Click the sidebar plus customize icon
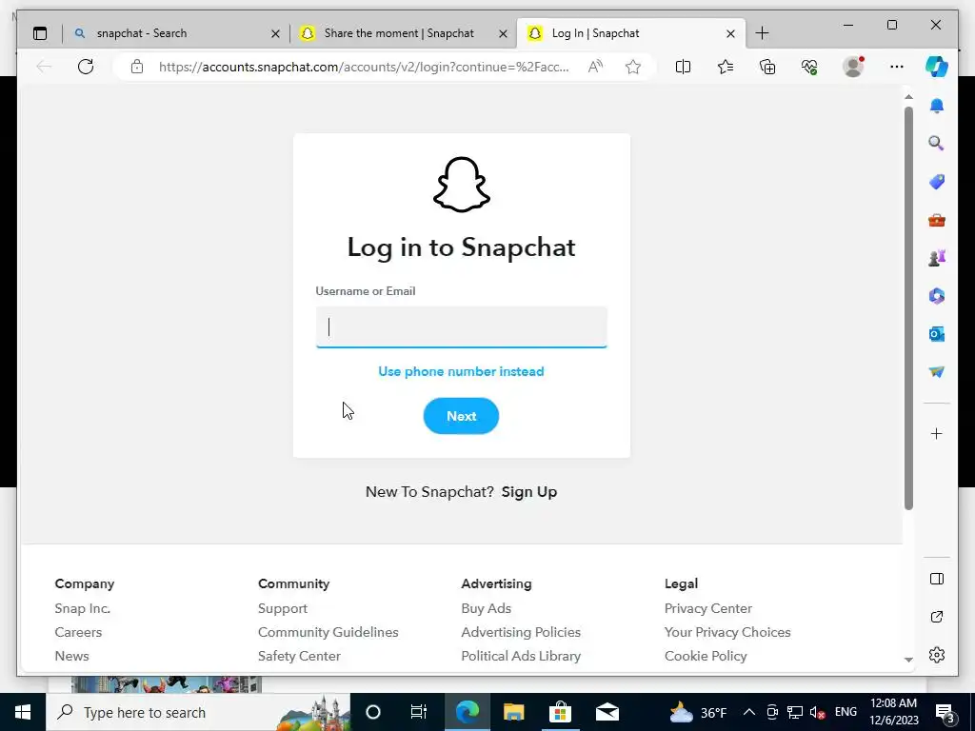This screenshot has height=731, width=975. [x=937, y=434]
